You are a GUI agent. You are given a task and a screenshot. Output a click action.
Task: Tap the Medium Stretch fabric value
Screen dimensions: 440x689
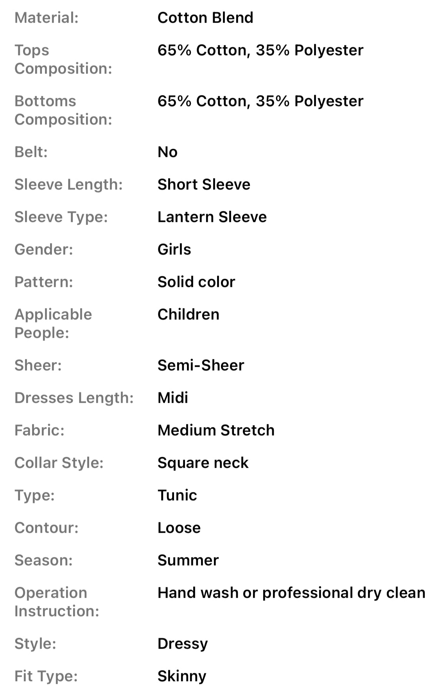(216, 430)
